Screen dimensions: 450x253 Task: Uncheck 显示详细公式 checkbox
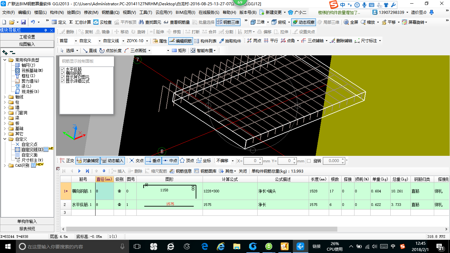63,81
